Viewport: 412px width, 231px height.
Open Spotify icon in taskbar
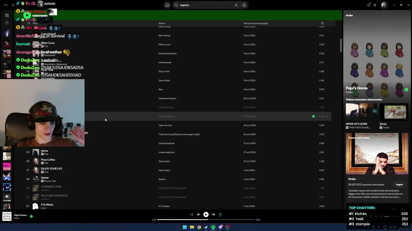point(213,227)
